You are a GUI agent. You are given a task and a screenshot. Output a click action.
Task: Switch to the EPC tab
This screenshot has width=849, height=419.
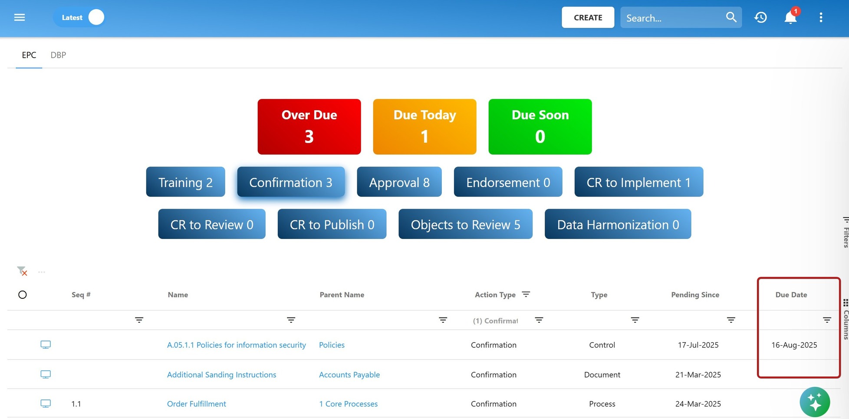point(29,55)
